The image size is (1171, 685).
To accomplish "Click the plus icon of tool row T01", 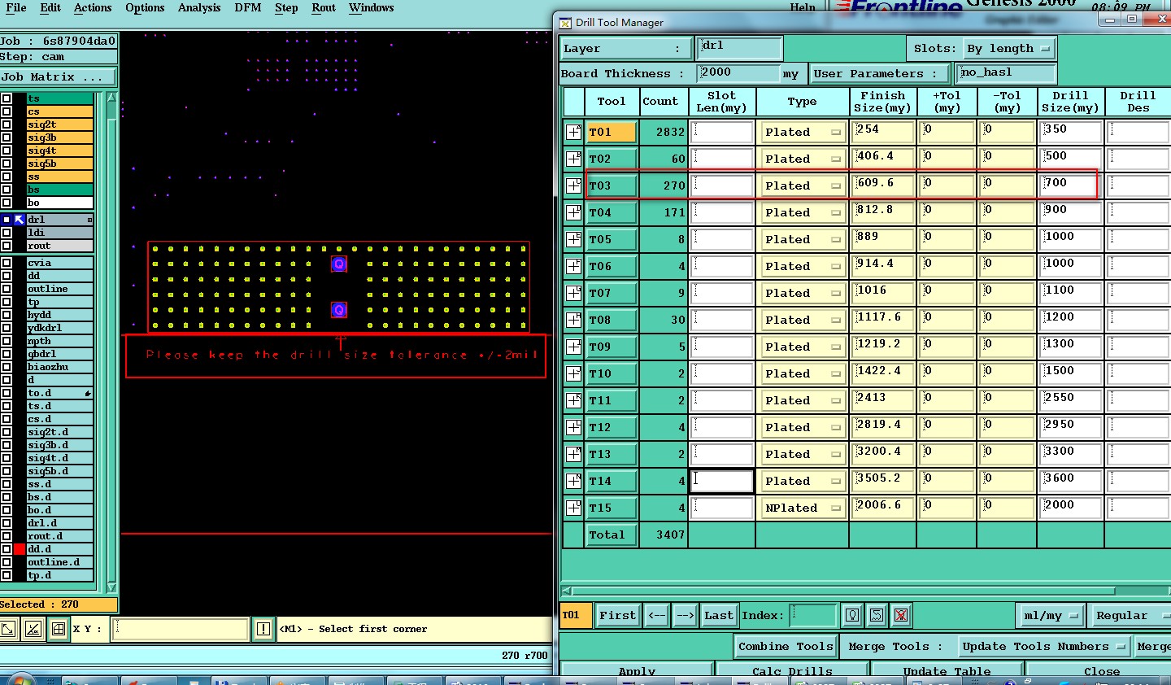I will click(x=573, y=132).
